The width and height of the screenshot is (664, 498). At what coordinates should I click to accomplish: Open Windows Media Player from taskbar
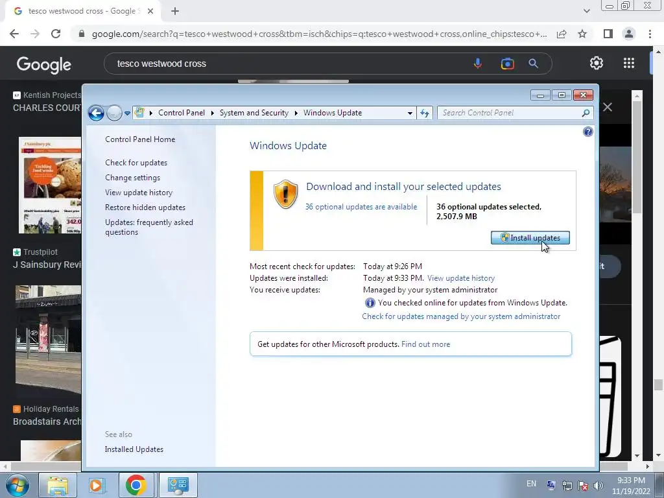point(96,485)
